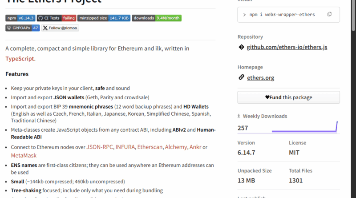
Task: Visit the ethers.org homepage link
Action: 260,78
